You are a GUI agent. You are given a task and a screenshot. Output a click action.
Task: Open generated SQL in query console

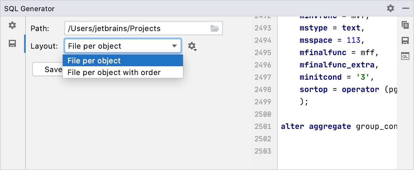[405, 56]
